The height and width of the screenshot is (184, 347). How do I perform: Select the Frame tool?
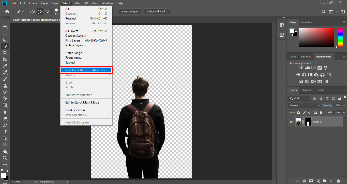pos(5,59)
